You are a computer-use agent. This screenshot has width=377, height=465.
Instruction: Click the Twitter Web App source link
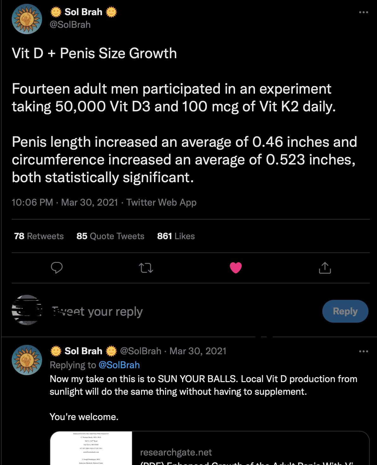161,202
